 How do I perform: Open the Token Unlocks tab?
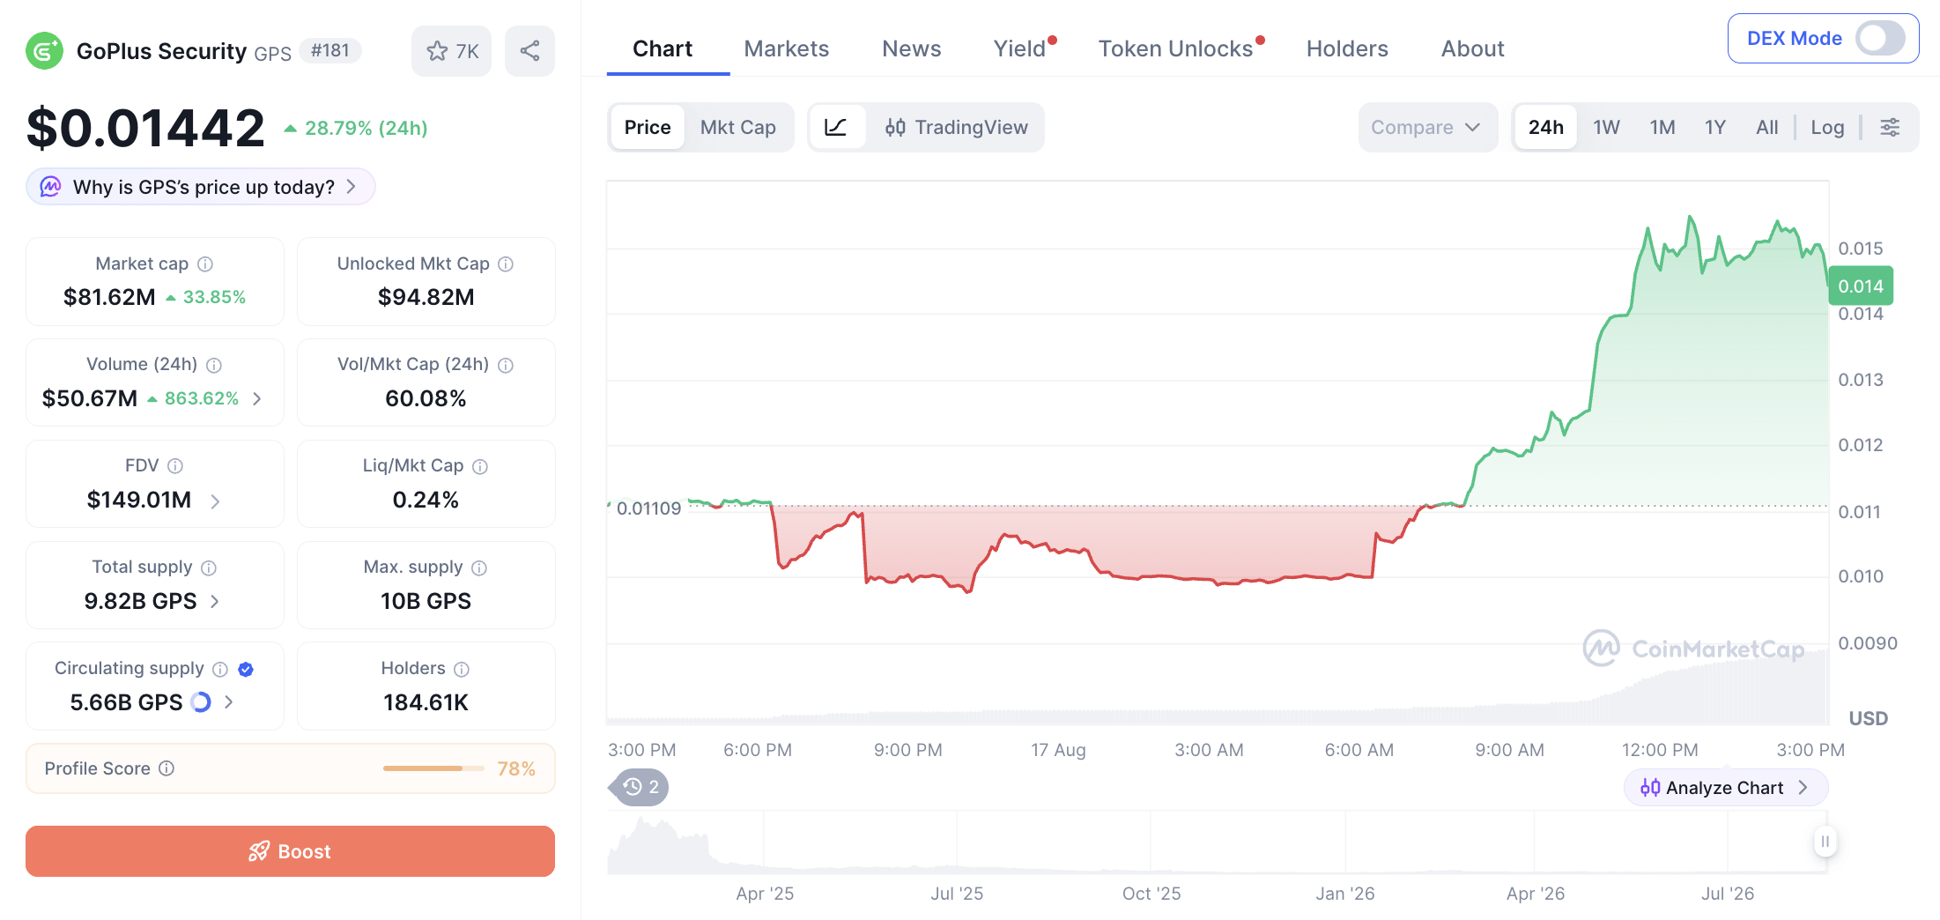1175,48
